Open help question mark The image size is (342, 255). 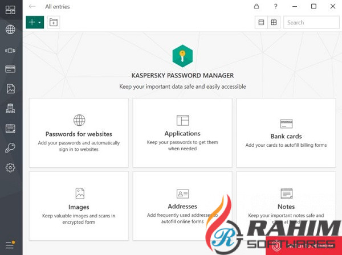(276, 6)
